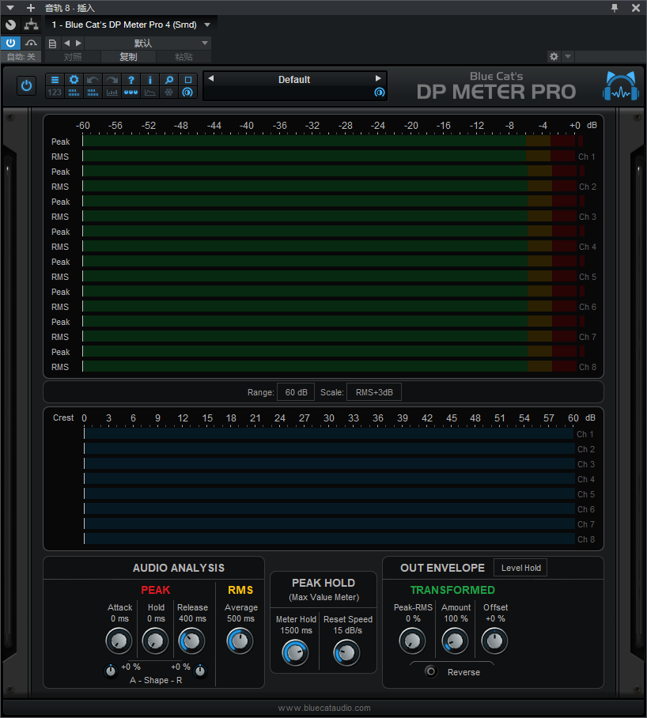Toggle the 自动: 关 automation mode

(21, 57)
